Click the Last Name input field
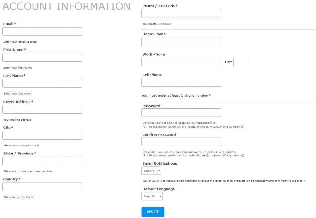This screenshot has width=316, height=218. (42, 83)
